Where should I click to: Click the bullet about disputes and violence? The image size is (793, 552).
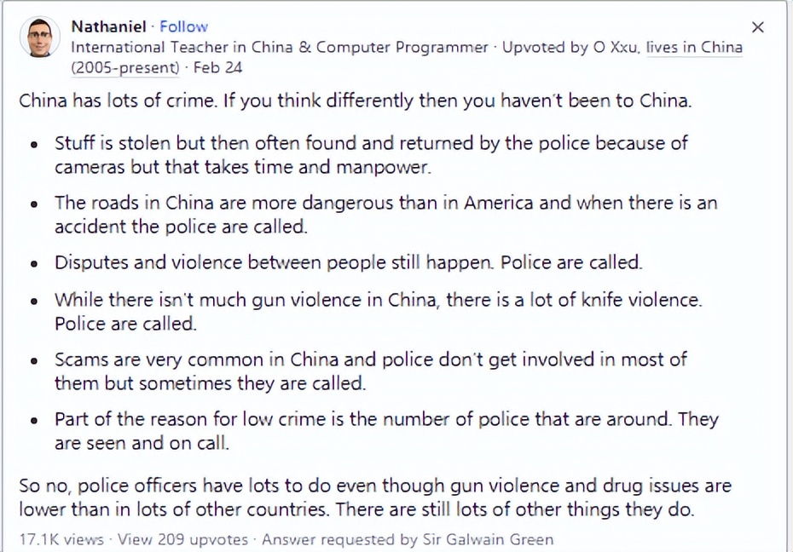[348, 262]
